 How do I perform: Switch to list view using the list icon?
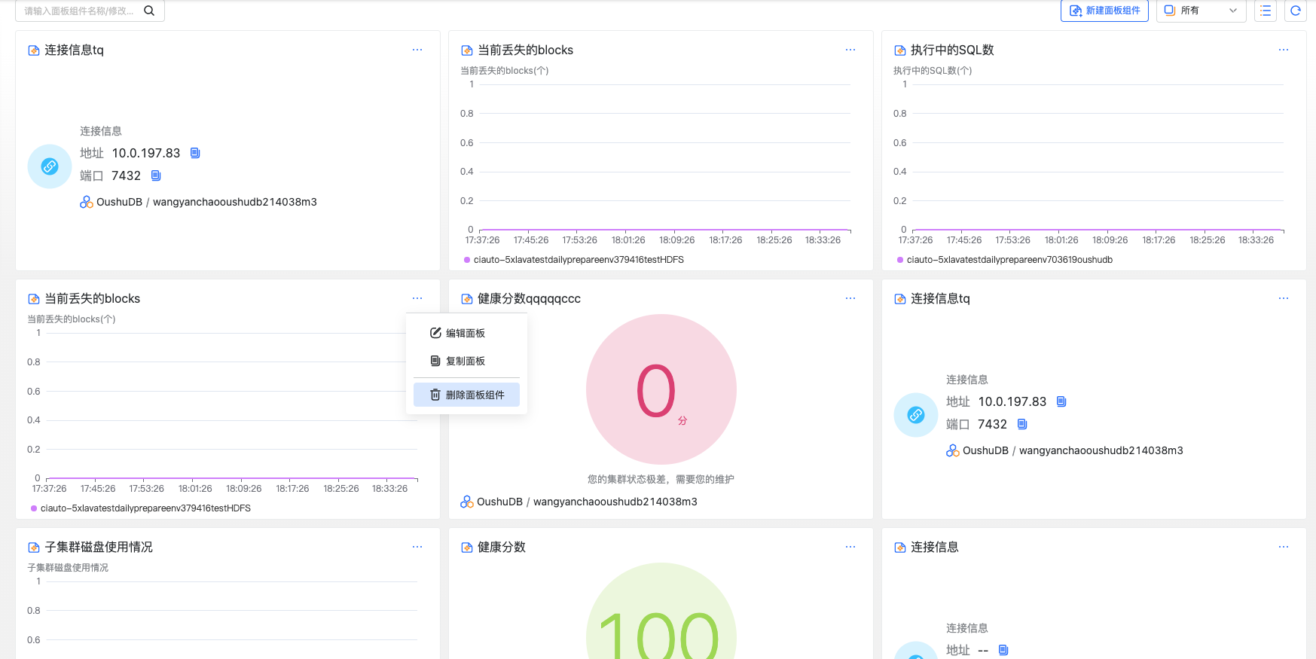pos(1265,11)
